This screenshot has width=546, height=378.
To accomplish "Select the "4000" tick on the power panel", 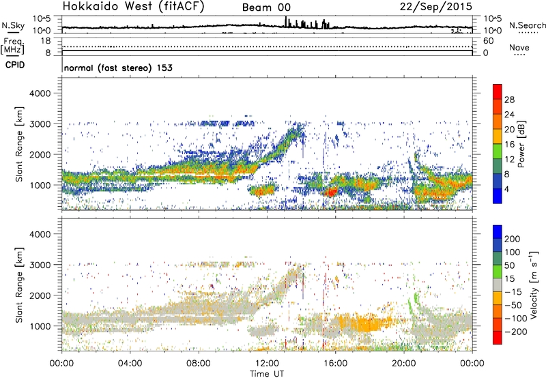I will (x=40, y=93).
